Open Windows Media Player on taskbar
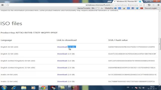The width and height of the screenshot is (161, 90). [33, 88]
